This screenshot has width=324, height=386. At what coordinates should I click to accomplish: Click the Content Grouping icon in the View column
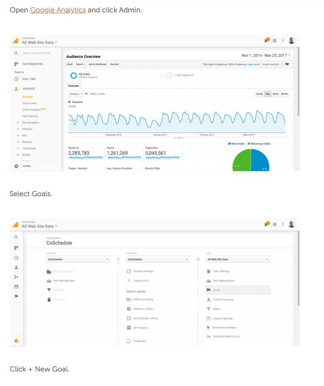(208, 299)
